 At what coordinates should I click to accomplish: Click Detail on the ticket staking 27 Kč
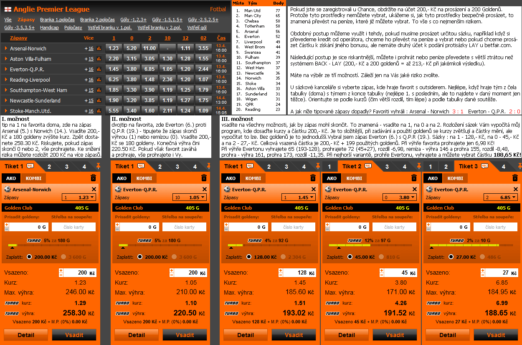(448, 335)
